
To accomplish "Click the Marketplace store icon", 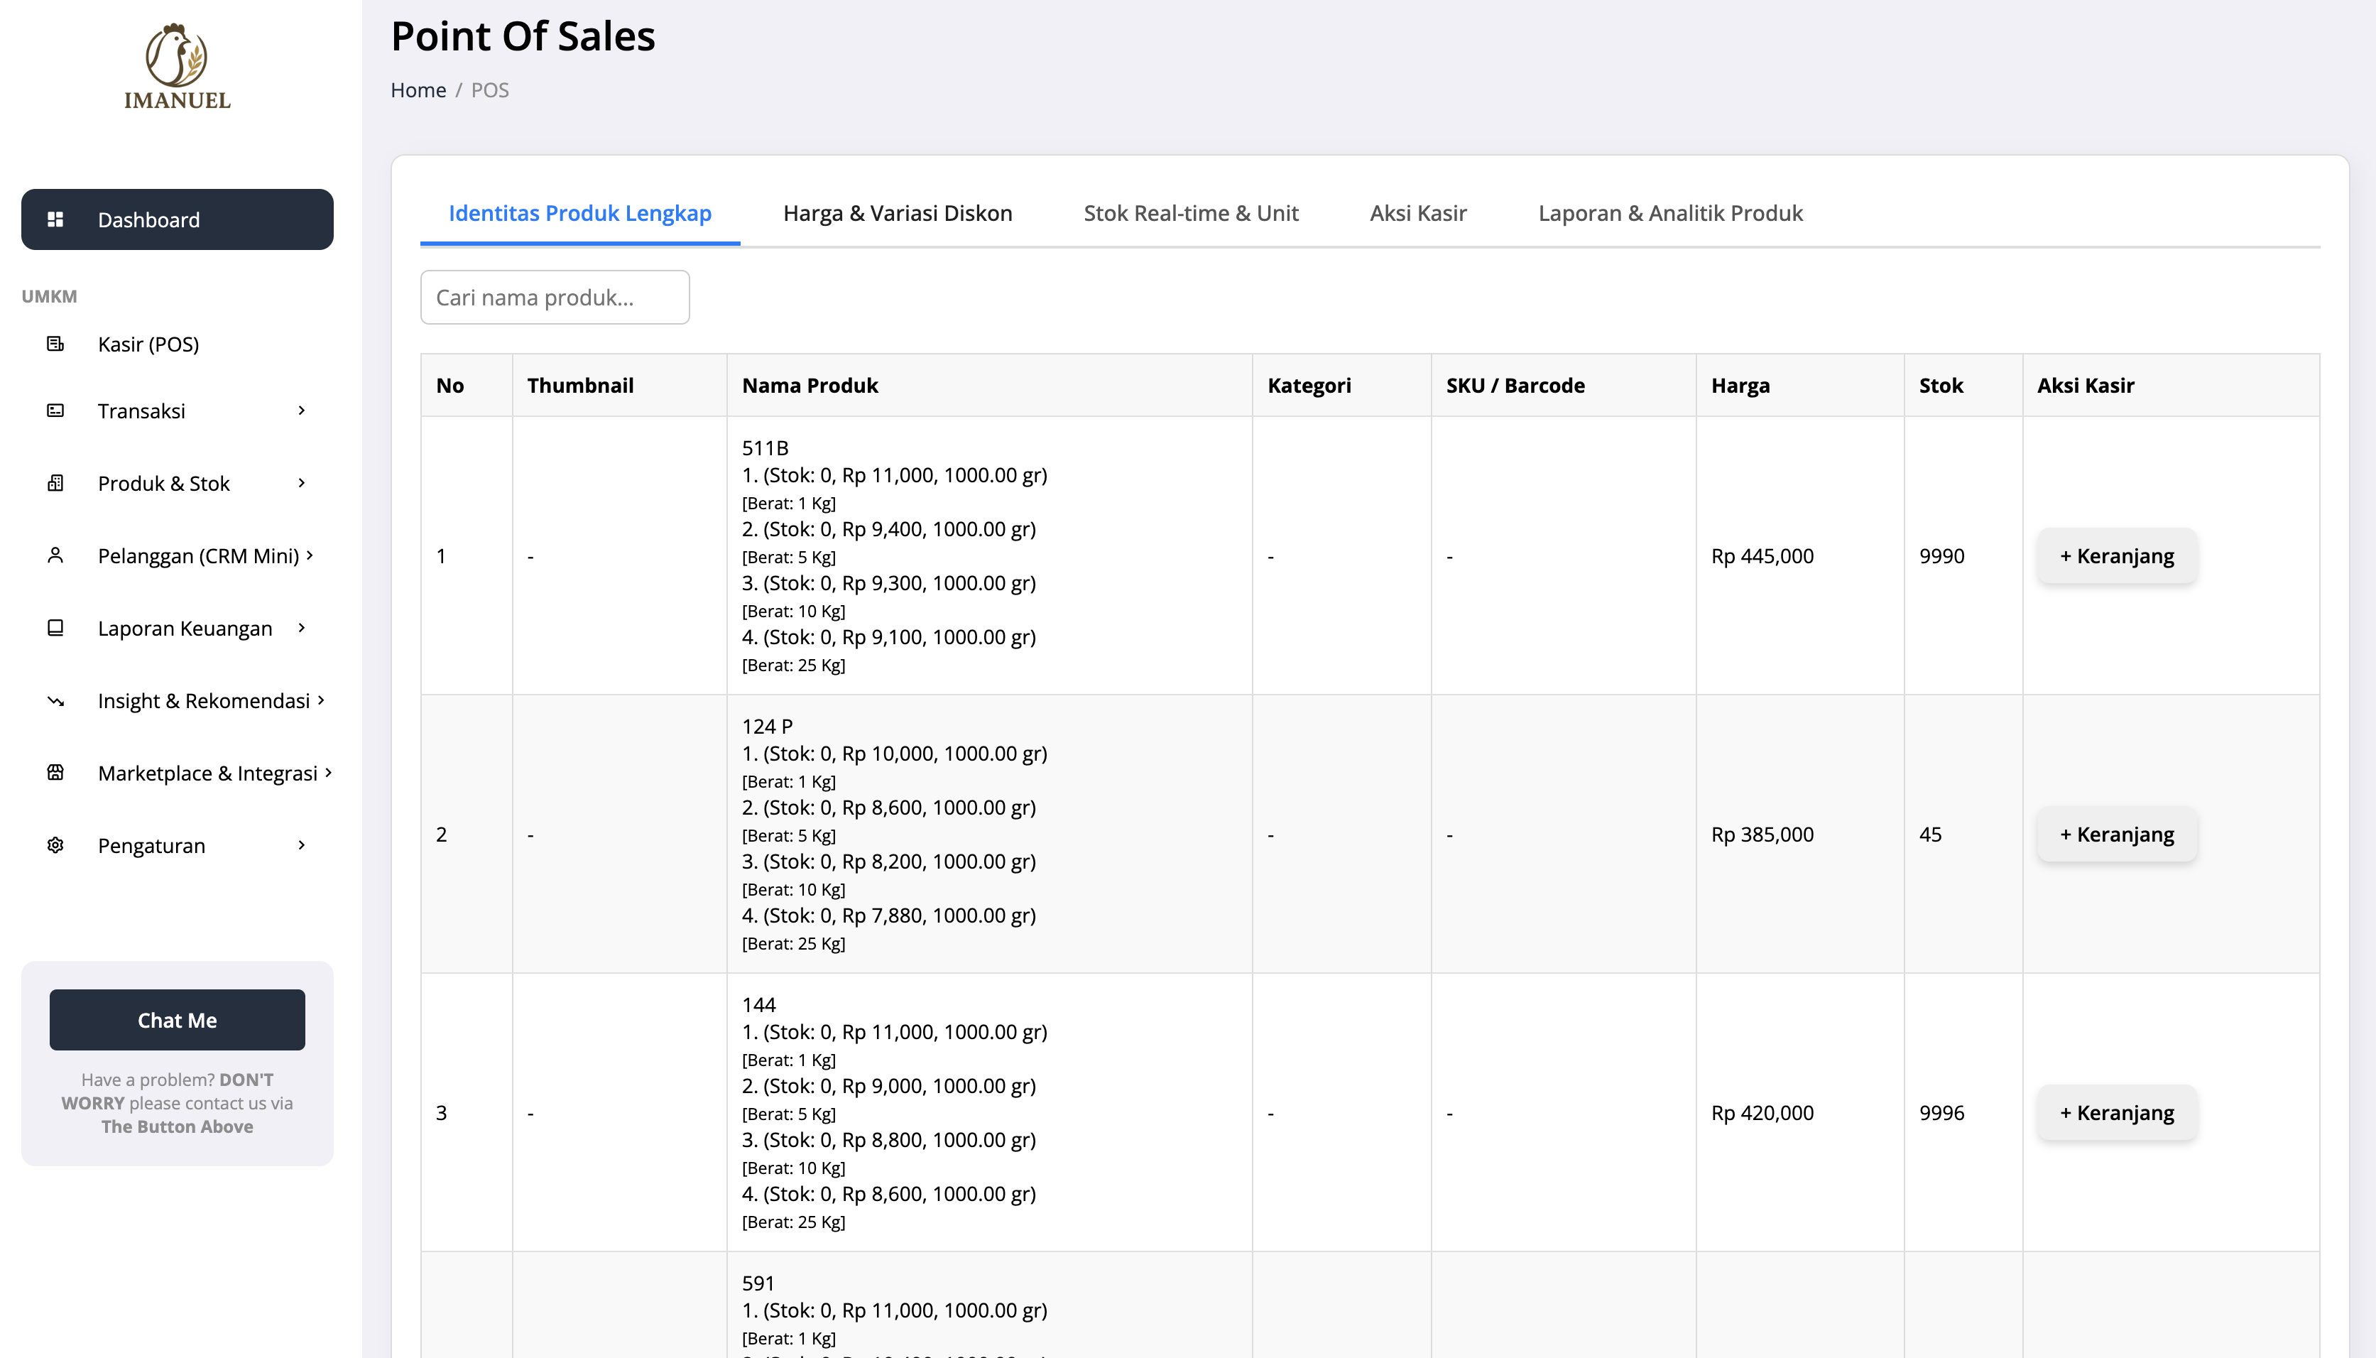I will point(56,772).
